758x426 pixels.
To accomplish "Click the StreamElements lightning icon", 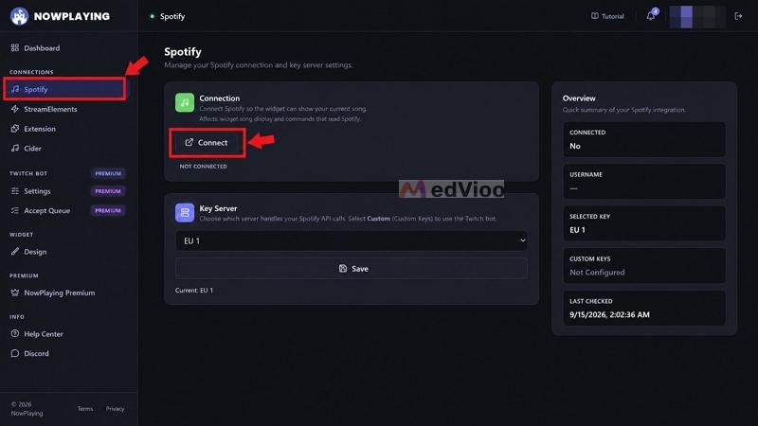I will (x=15, y=109).
